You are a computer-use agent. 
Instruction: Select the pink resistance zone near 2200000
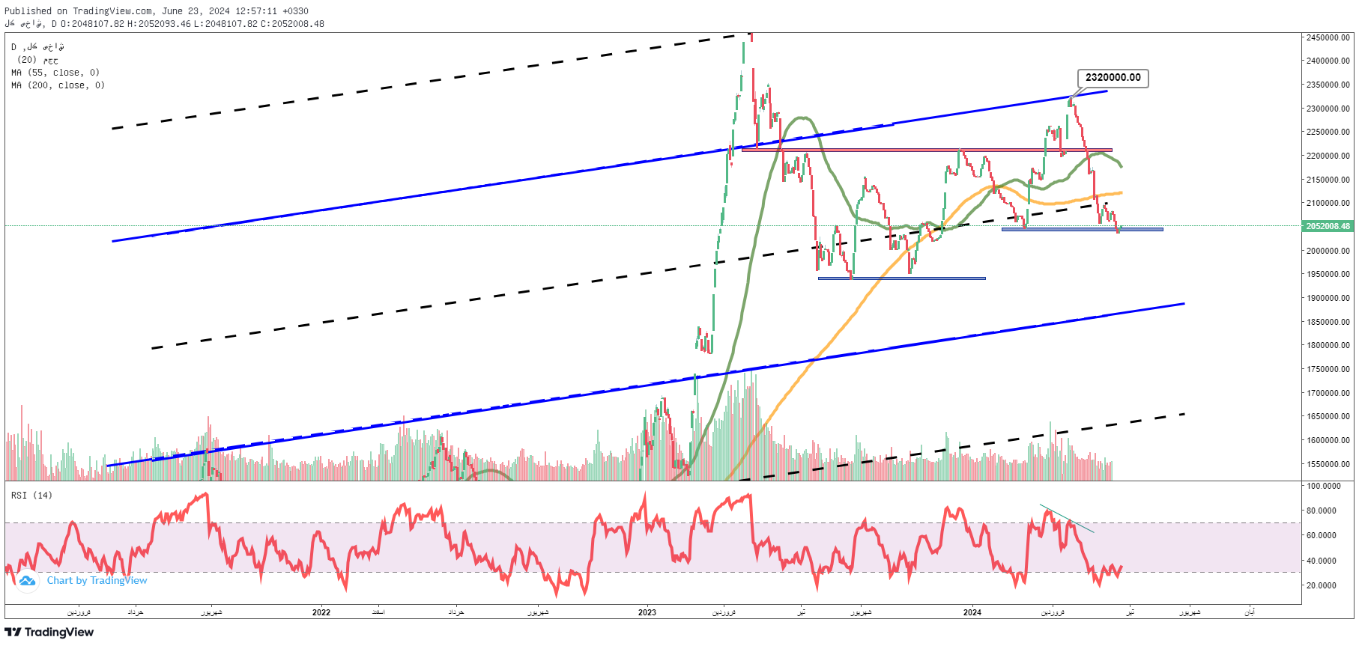click(x=927, y=150)
